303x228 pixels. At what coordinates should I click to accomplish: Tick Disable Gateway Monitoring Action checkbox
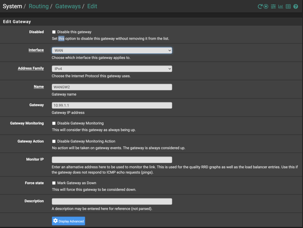click(x=54, y=141)
